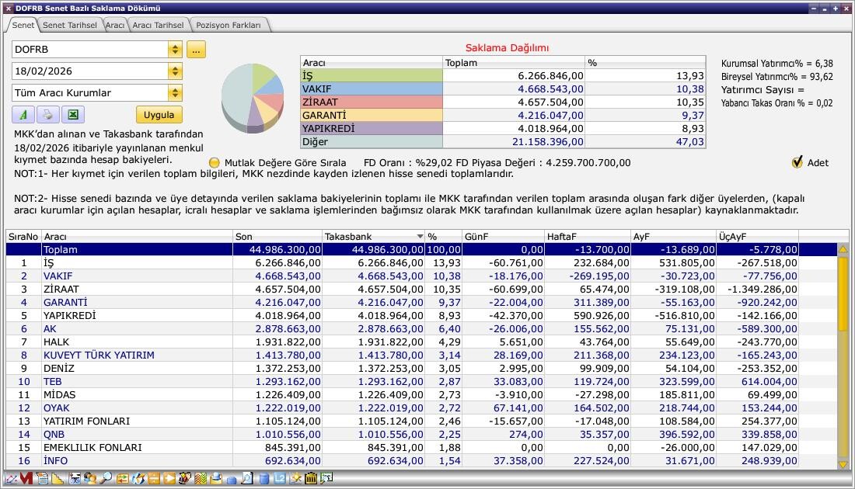Open the DOFRB symbol dropdown
855x489 pixels.
click(175, 50)
